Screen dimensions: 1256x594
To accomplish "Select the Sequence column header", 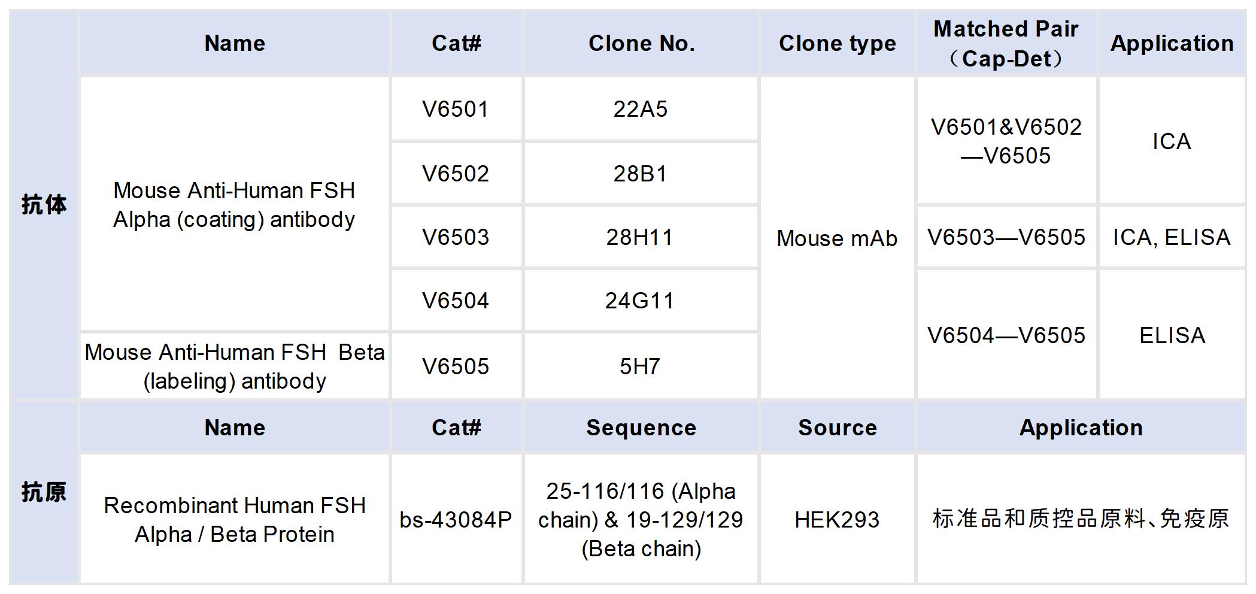I will [641, 428].
